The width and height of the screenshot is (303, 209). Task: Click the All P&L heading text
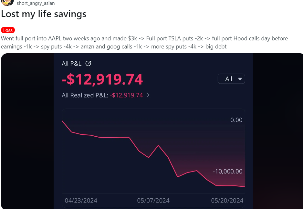pos(71,63)
